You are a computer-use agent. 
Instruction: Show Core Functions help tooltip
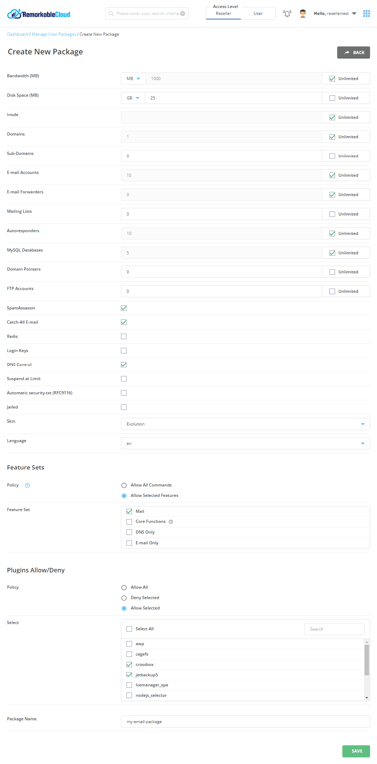(x=171, y=522)
